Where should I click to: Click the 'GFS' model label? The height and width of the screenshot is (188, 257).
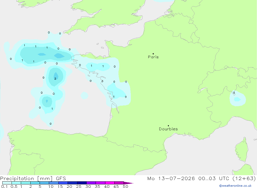[x=61, y=179]
